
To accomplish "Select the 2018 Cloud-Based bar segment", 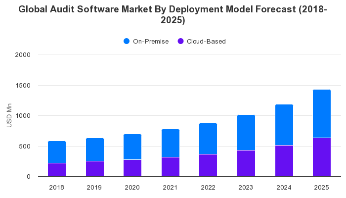I will pyautogui.click(x=57, y=170).
